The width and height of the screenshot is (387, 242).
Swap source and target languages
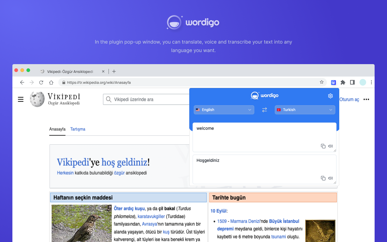pos(265,110)
